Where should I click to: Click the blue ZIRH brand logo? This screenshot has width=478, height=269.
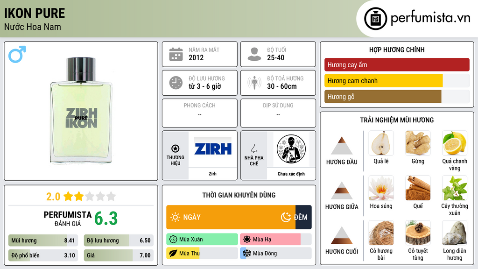213,149
